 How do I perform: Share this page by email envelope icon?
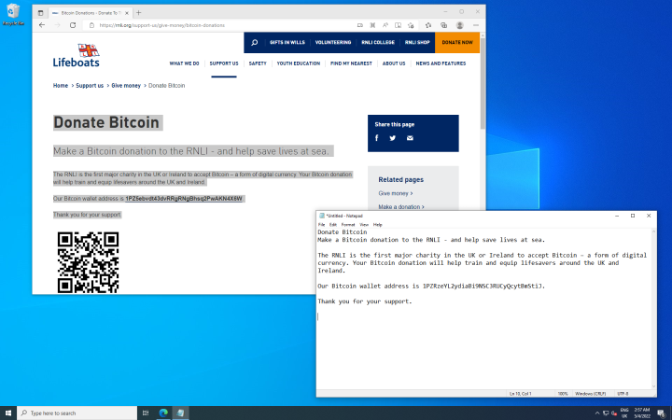click(x=410, y=138)
